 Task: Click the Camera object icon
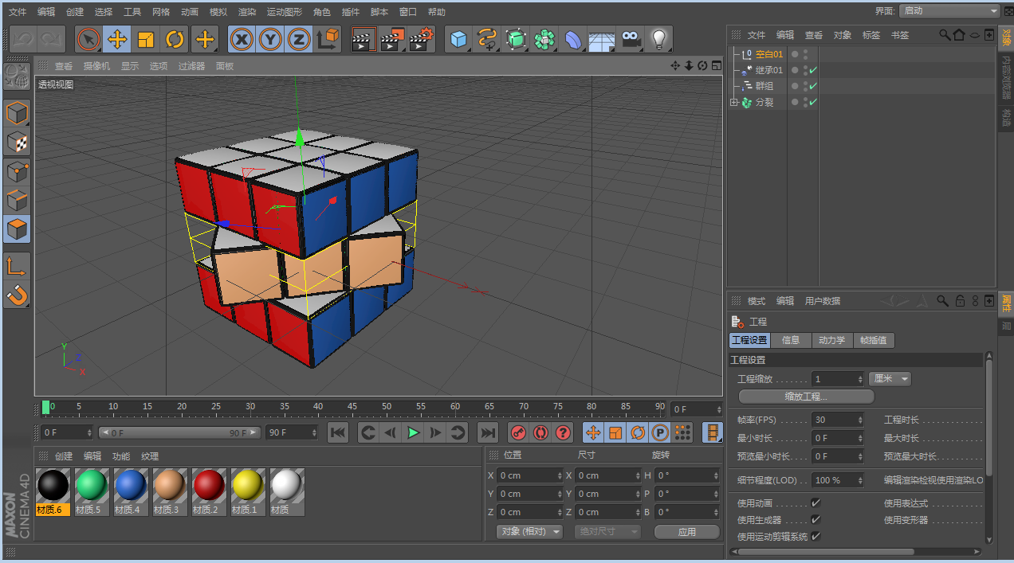[631, 39]
